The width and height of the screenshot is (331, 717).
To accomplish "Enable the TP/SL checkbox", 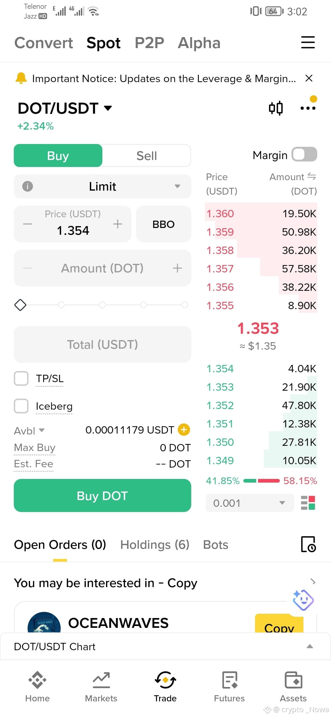I will (x=21, y=378).
